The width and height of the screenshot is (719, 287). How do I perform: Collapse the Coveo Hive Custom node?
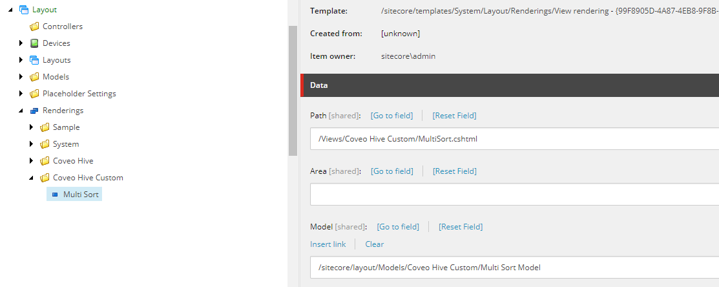[x=31, y=177]
